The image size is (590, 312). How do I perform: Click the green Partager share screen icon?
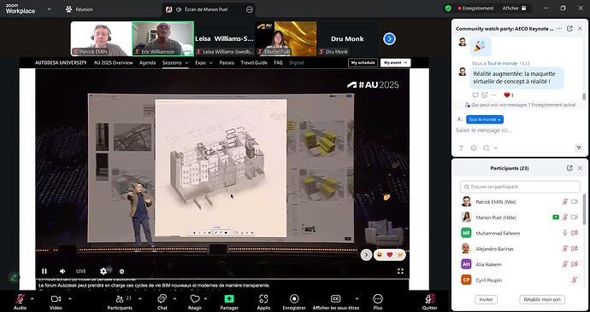click(x=229, y=299)
